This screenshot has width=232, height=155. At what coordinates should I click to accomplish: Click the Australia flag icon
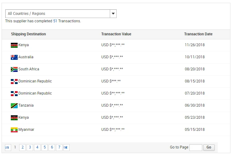[14, 57]
